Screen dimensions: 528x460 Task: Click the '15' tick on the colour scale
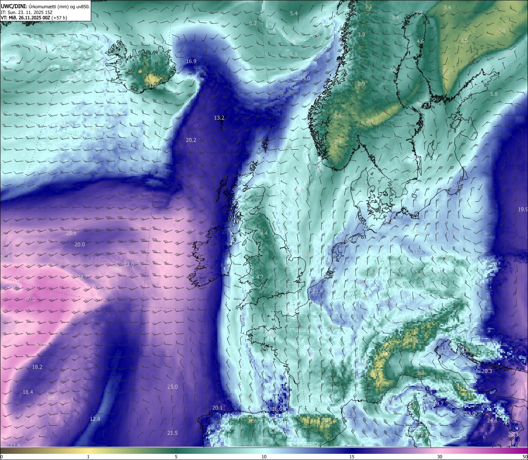[x=352, y=457]
